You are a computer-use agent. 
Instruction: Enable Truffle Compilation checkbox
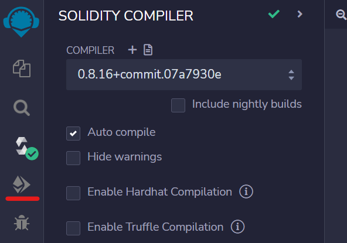[x=73, y=228]
